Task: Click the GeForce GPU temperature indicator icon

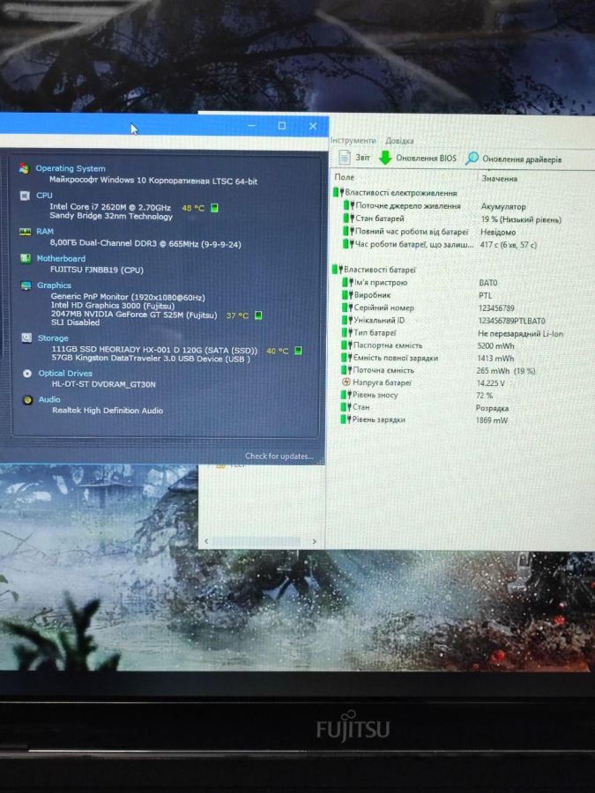Action: click(258, 315)
